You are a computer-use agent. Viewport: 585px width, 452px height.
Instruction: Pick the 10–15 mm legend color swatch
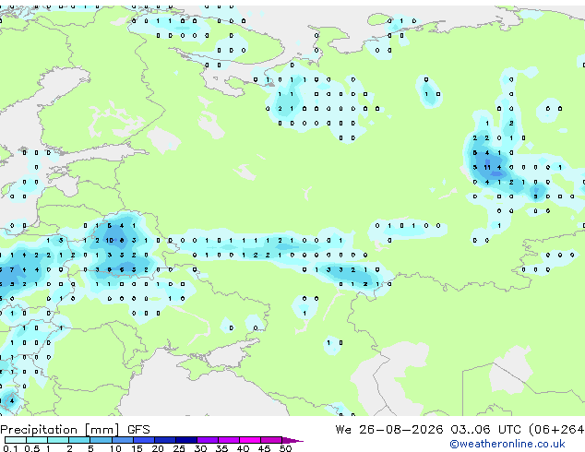[x=122, y=440]
